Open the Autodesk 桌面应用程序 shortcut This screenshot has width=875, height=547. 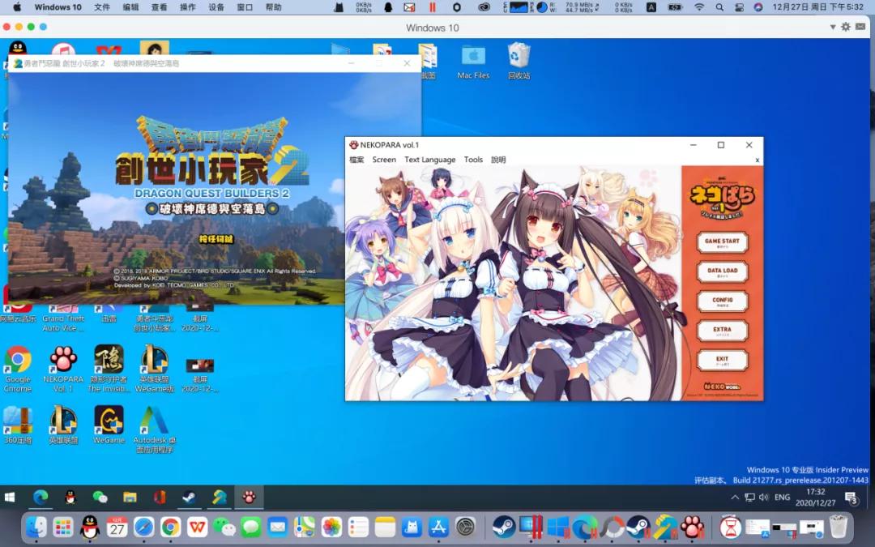154,421
